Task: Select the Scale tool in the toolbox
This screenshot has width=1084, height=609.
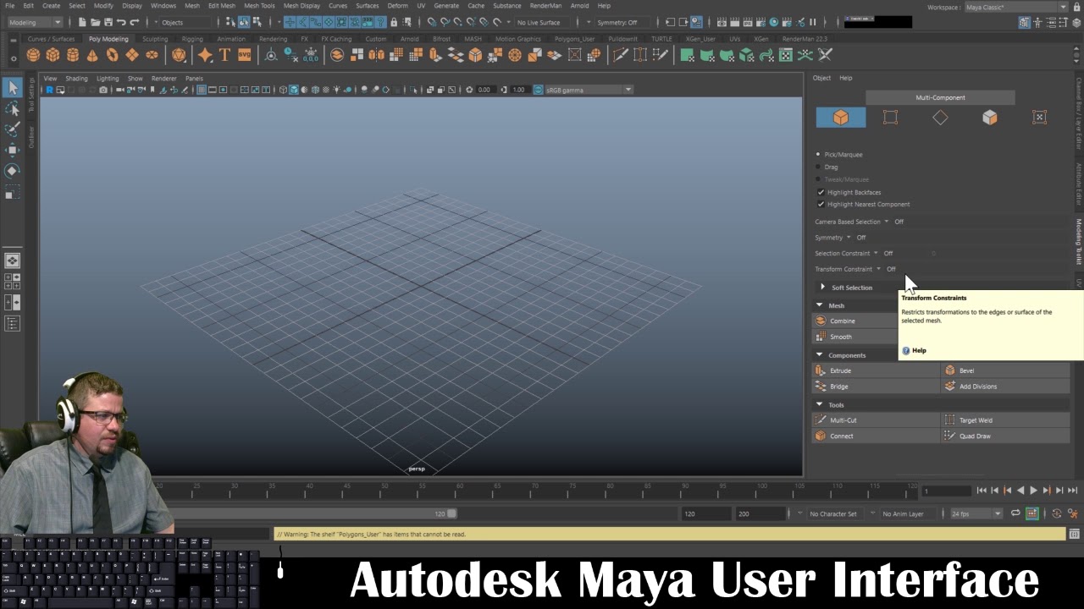Action: coord(13,193)
